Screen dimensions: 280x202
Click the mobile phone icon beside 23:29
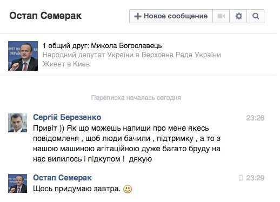pos(241,178)
